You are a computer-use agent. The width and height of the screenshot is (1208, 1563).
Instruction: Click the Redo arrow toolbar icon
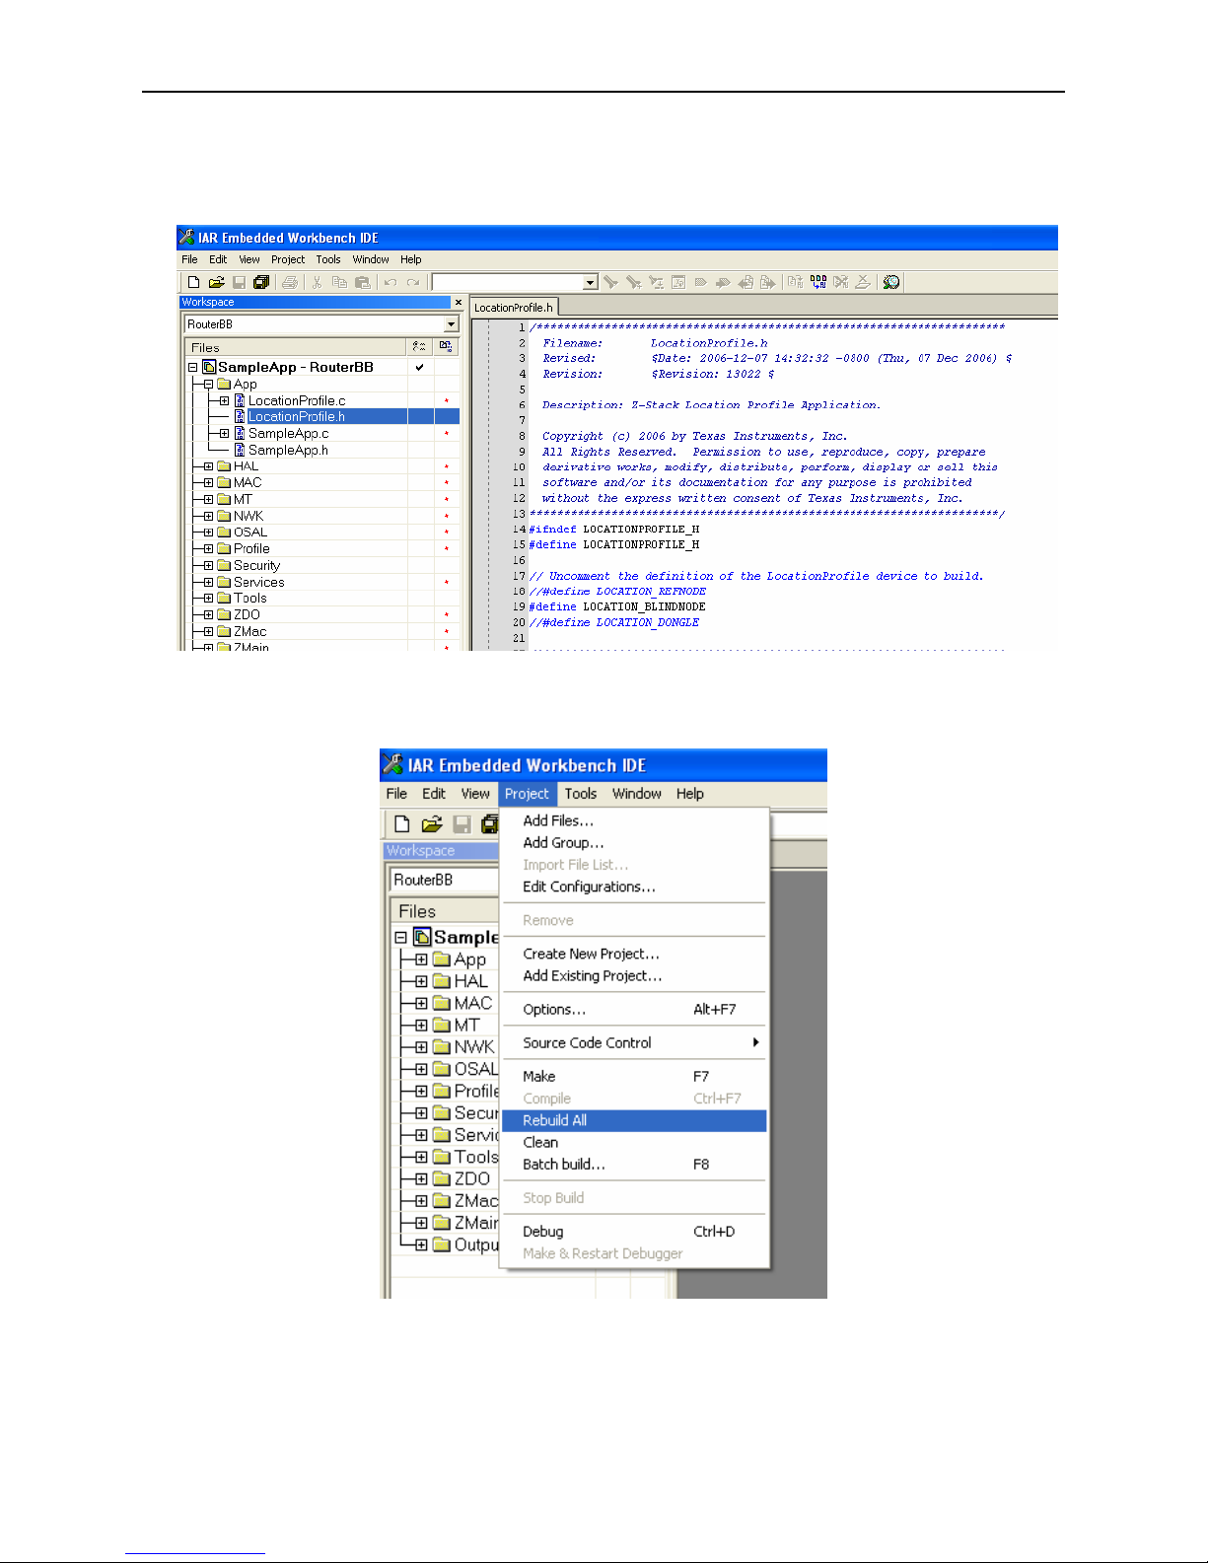[413, 282]
